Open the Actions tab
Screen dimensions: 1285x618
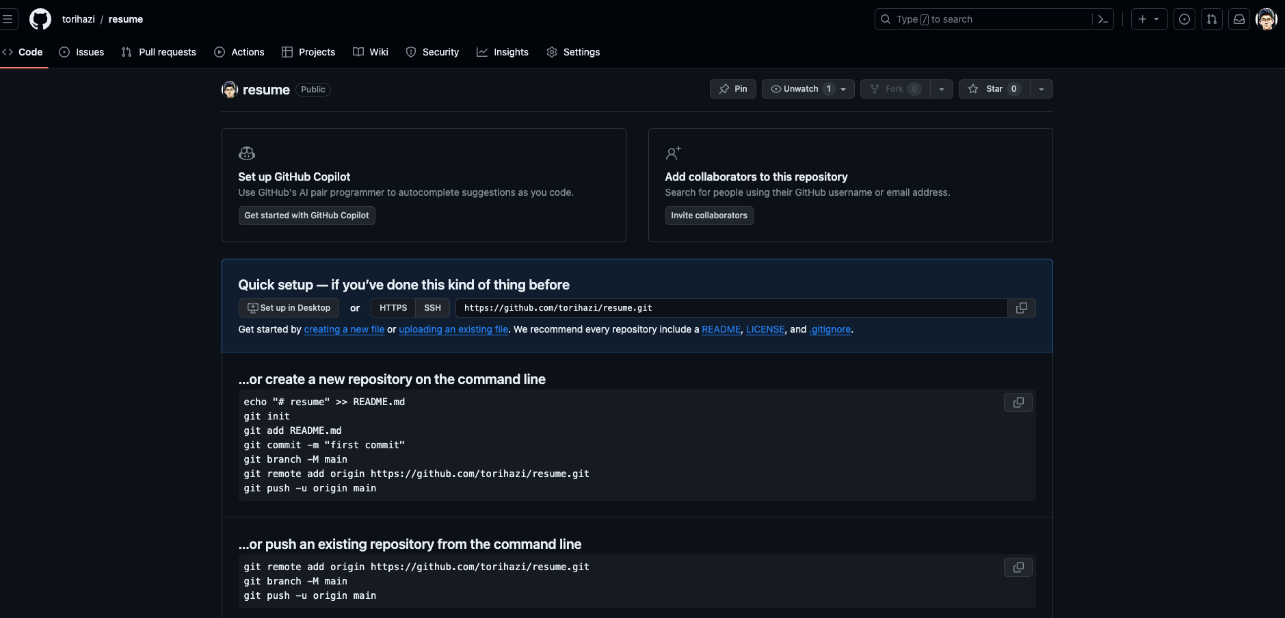(239, 52)
